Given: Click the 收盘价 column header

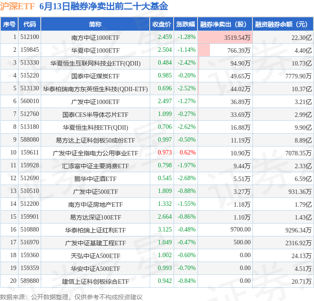Looking at the screenshot, I should pos(162,24).
